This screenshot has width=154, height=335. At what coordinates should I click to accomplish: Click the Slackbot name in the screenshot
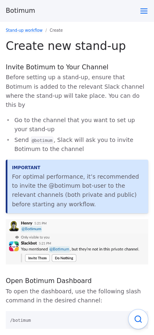click(29, 243)
